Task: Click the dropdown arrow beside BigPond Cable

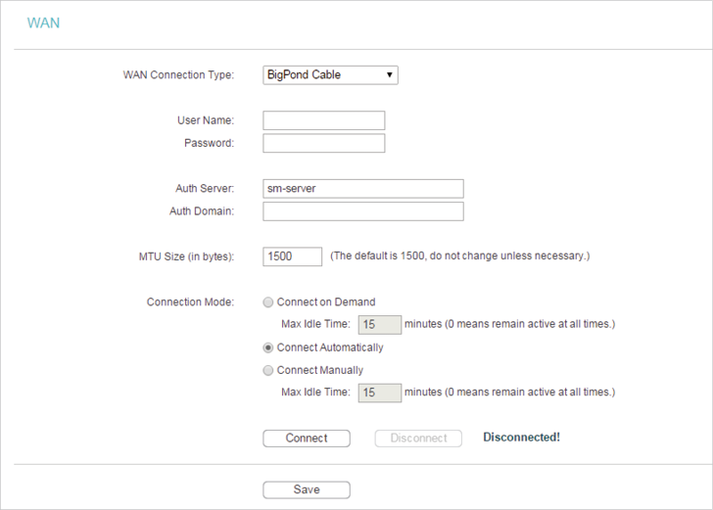Action: pyautogui.click(x=389, y=75)
